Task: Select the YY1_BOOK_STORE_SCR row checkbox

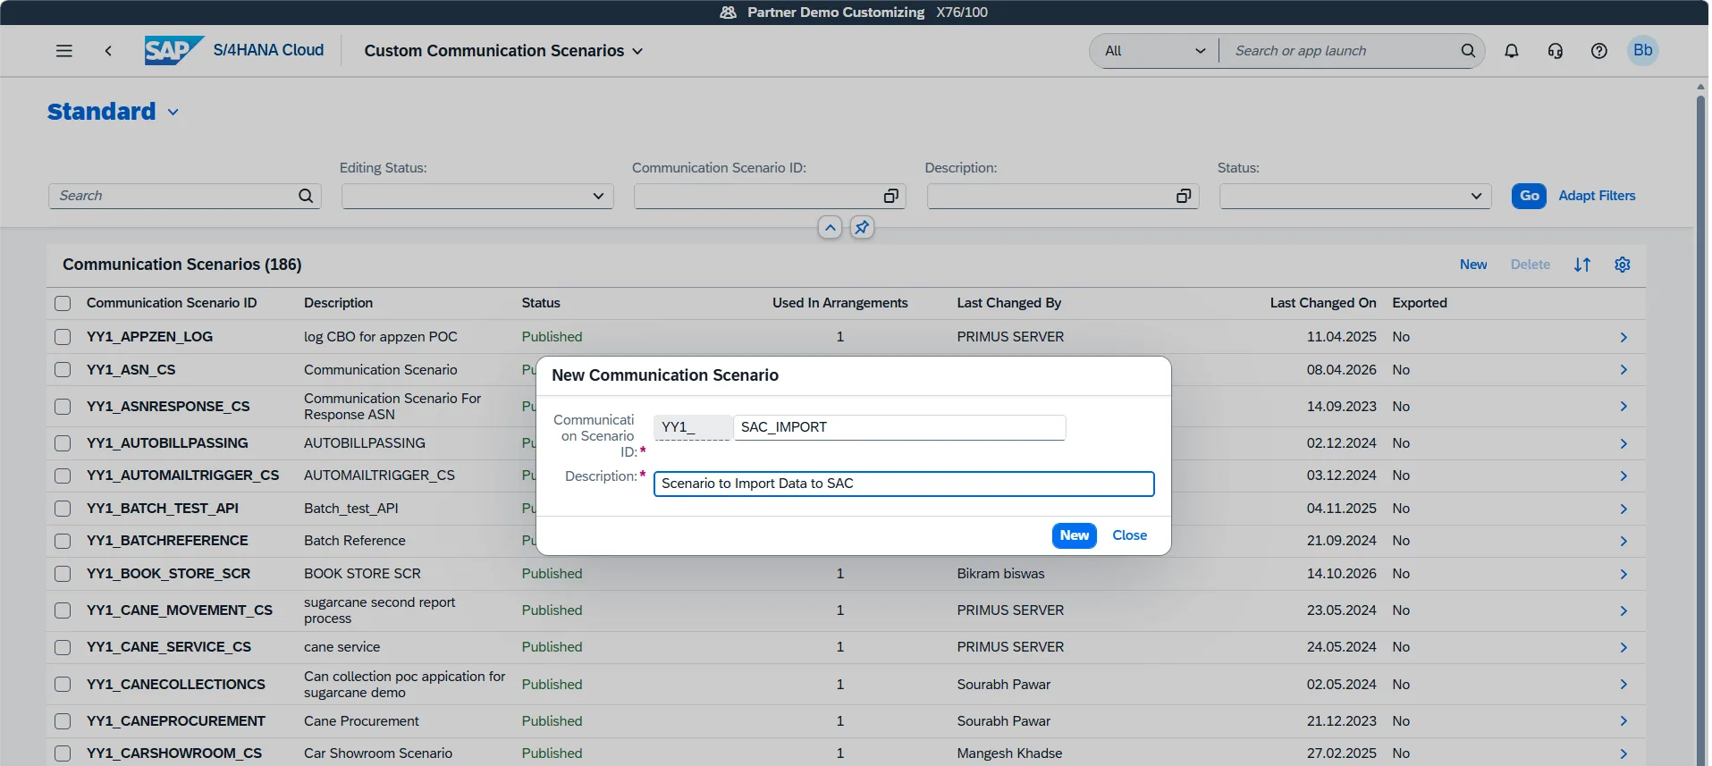Action: [63, 574]
